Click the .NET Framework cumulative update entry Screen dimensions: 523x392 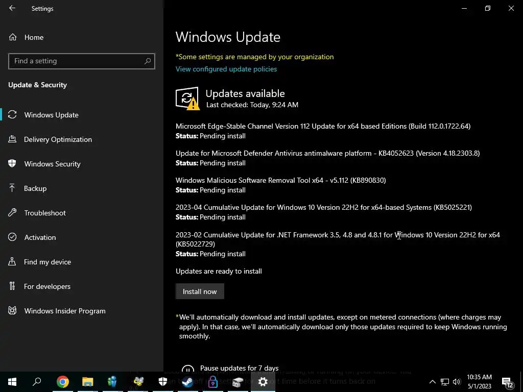(x=338, y=244)
